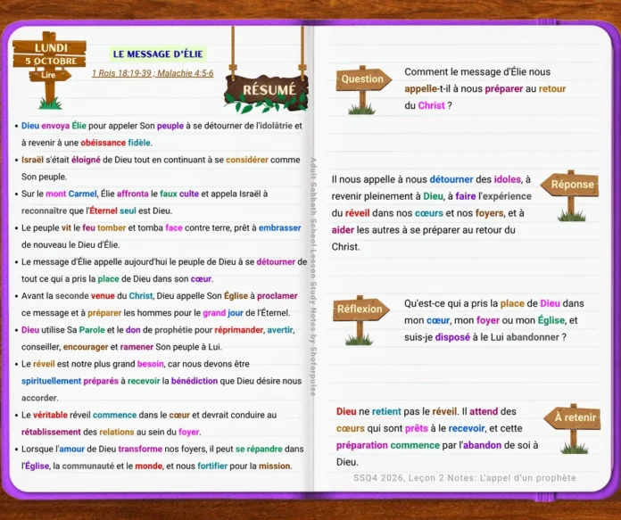
Task: Click the LUNDI 5 OCTOBRE wooden signpost
Action: click(x=49, y=70)
